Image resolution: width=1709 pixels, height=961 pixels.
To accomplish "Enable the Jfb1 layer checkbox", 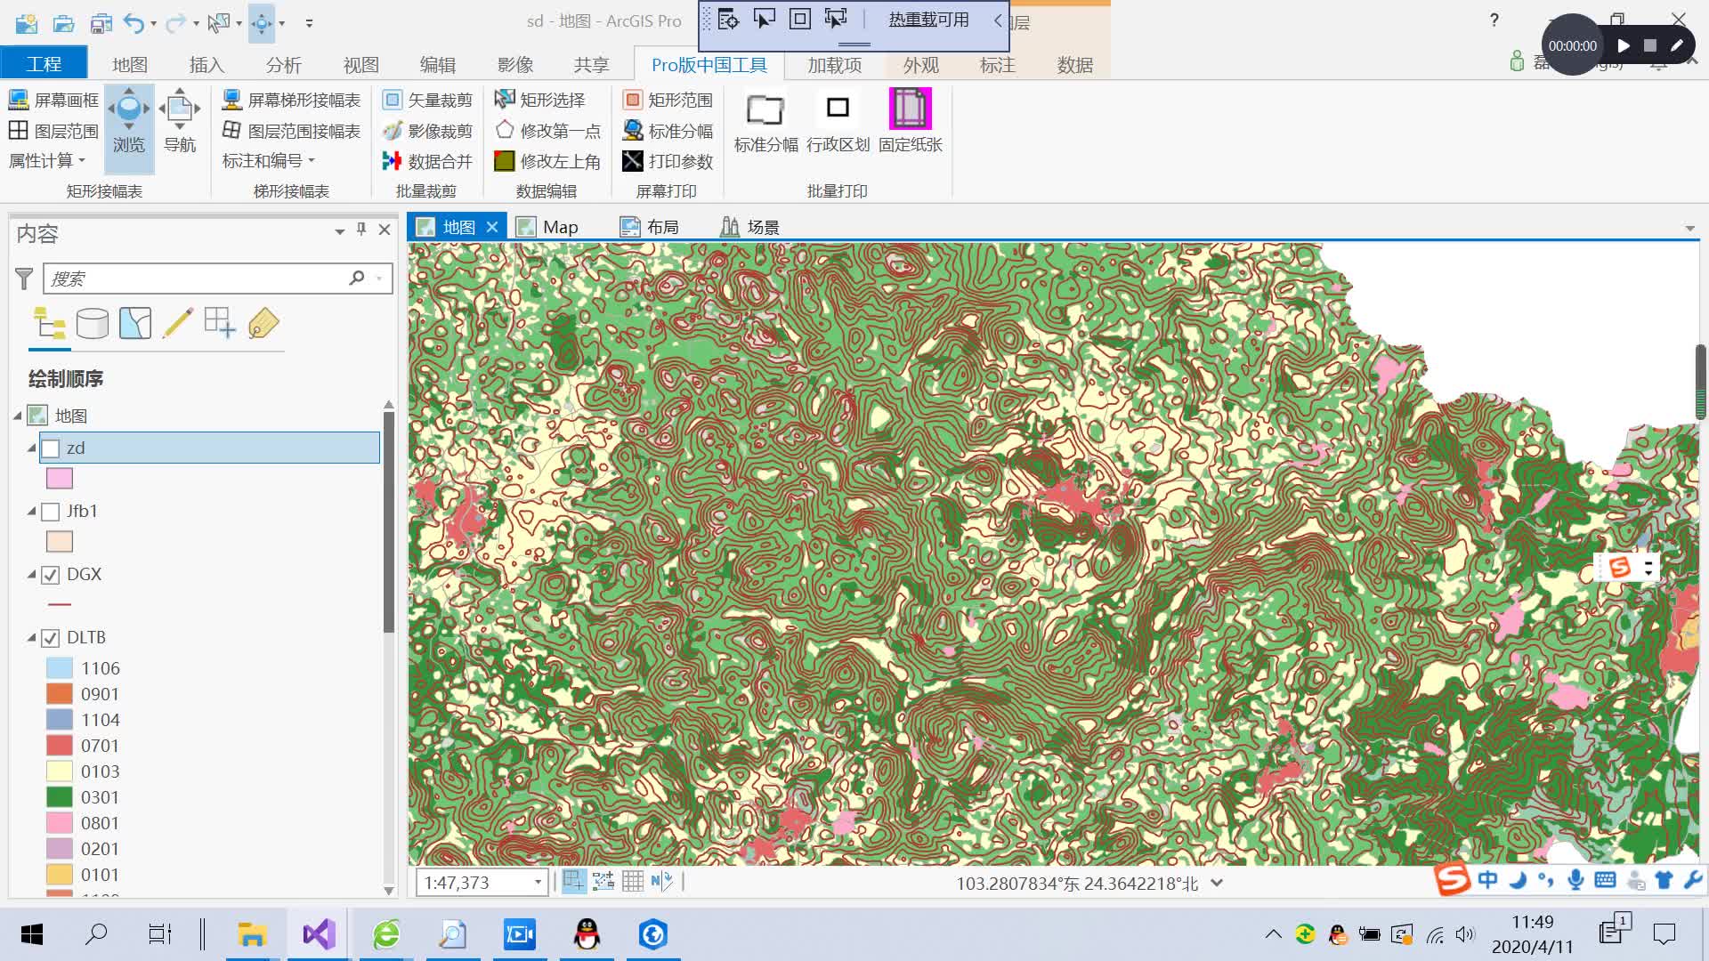I will pos(51,512).
